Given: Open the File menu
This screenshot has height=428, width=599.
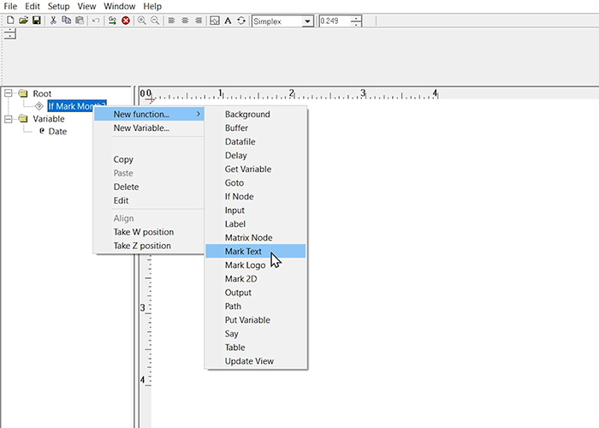Looking at the screenshot, I should [x=10, y=6].
